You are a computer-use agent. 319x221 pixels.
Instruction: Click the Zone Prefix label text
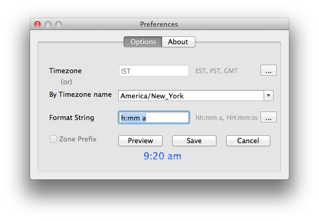click(x=78, y=139)
